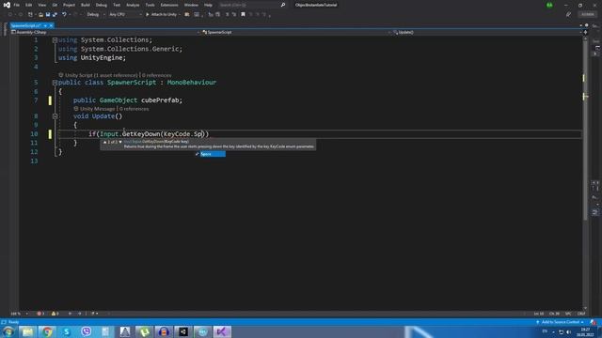Click the error count icon below editor
The height and width of the screenshot is (338, 602).
point(40,314)
